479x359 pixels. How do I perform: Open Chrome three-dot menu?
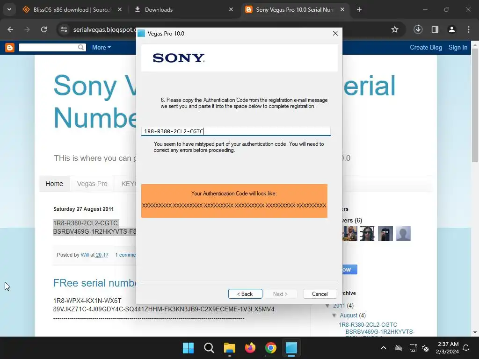(469, 29)
